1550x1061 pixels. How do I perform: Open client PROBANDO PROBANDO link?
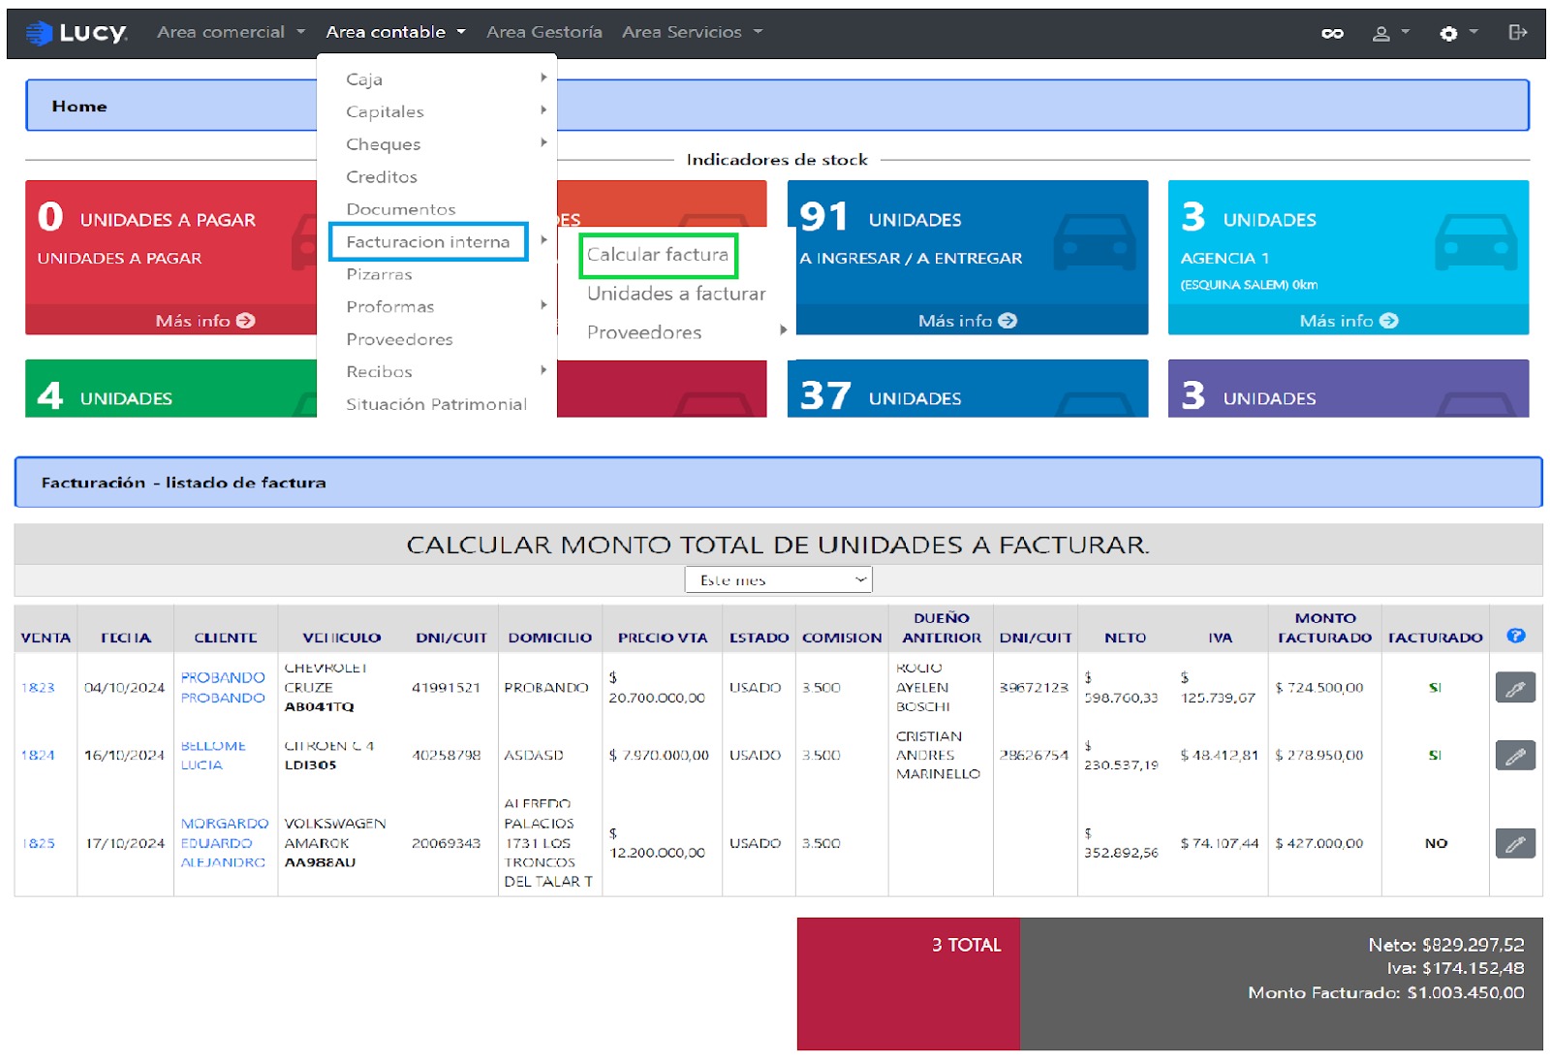pyautogui.click(x=223, y=687)
